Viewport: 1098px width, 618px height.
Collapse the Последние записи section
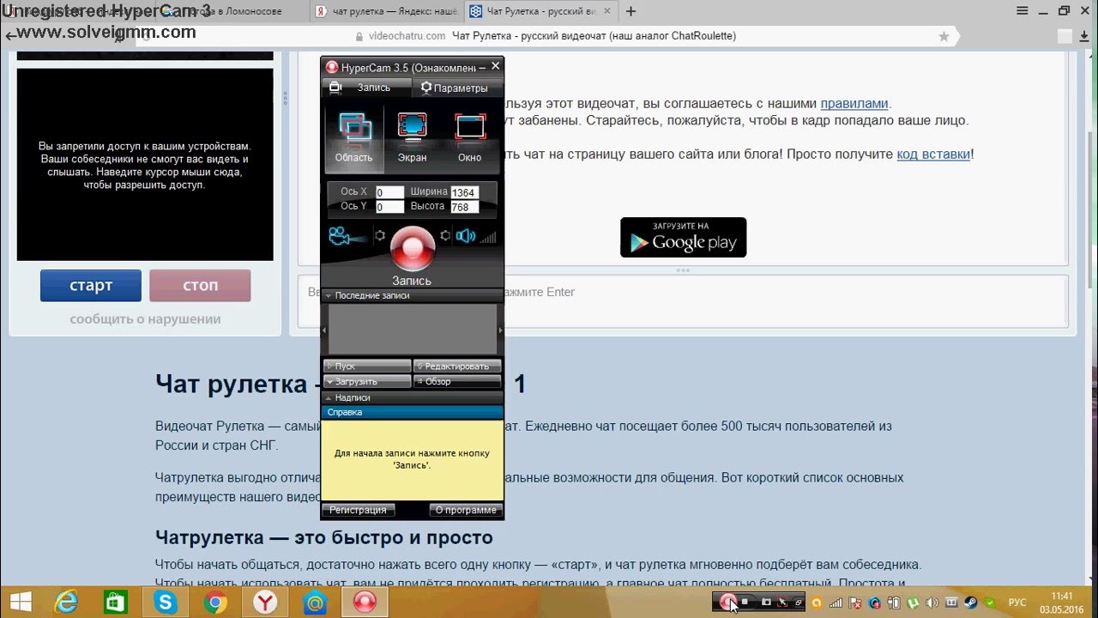coord(412,295)
